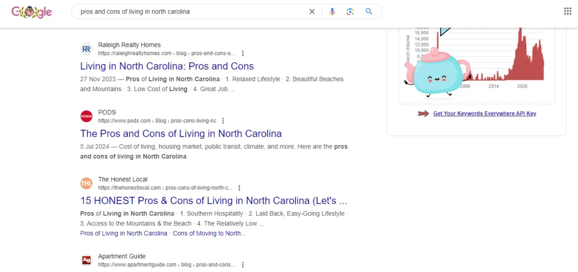
Task: Start voice search with microphone icon
Action: click(332, 12)
